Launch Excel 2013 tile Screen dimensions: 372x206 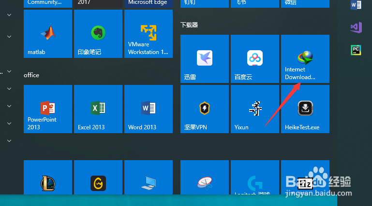98,109
